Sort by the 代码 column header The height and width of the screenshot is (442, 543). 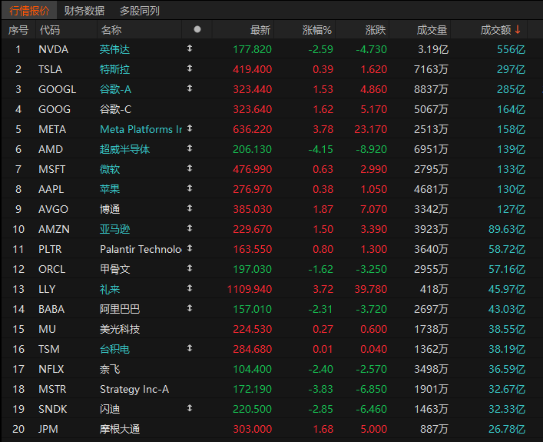[x=49, y=30]
